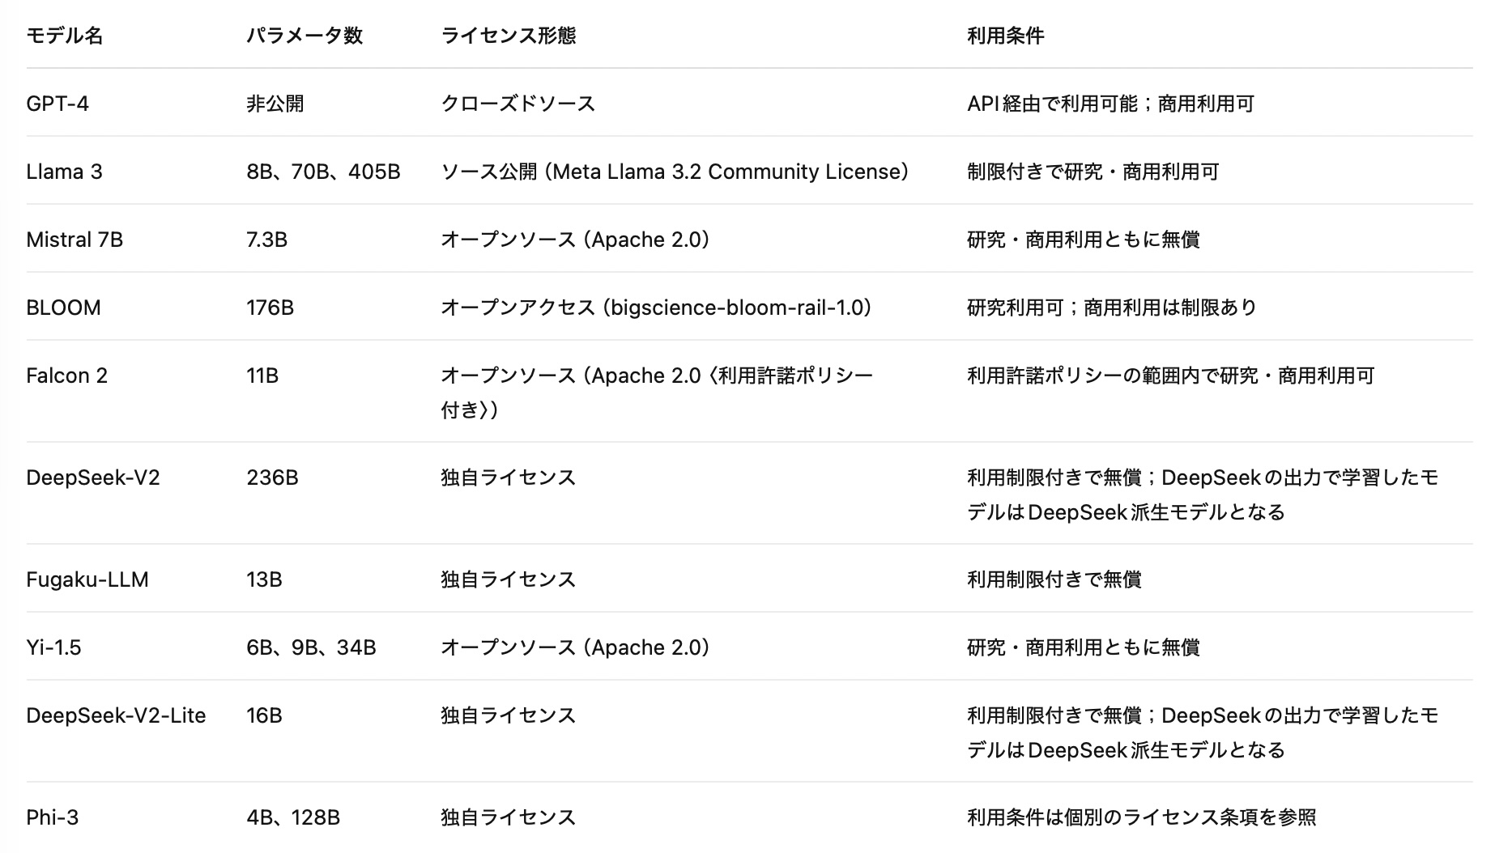
Task: Select the Yi-1.5 model name cell
Action: pos(53,647)
